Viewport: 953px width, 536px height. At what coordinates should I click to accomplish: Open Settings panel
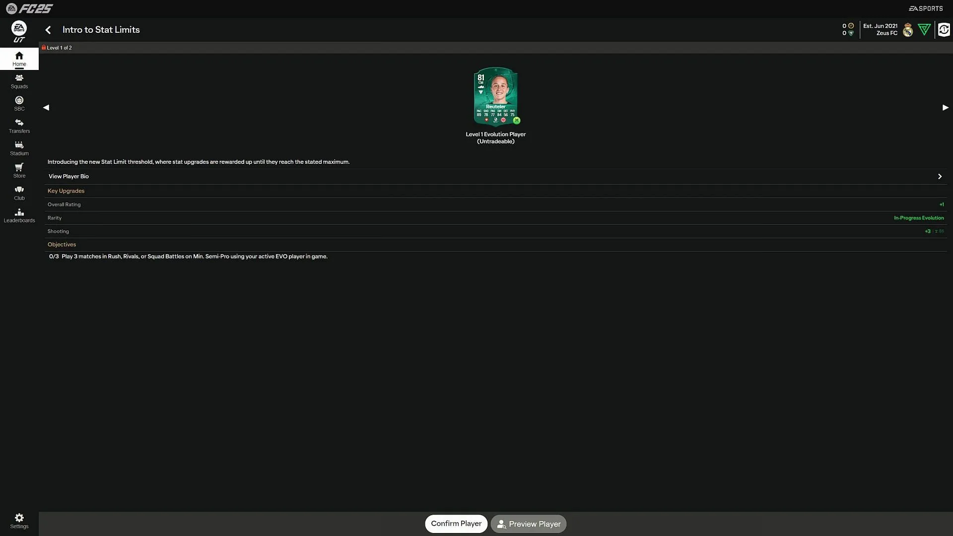click(x=19, y=519)
